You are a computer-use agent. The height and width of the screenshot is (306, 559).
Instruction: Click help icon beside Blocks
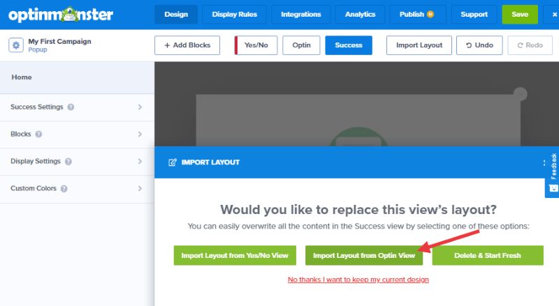coord(38,134)
